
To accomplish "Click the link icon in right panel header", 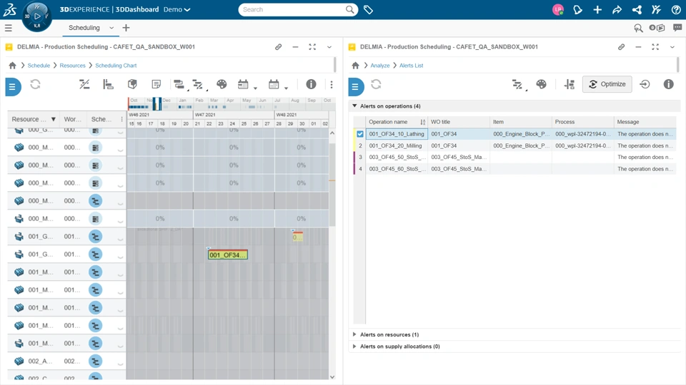I will click(x=621, y=47).
